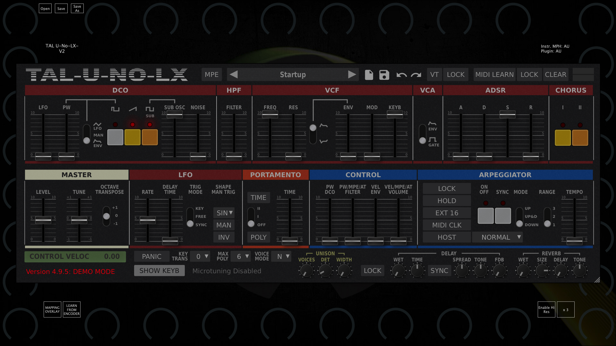Click Enable Hi Res
This screenshot has width=616, height=346.
546,309
